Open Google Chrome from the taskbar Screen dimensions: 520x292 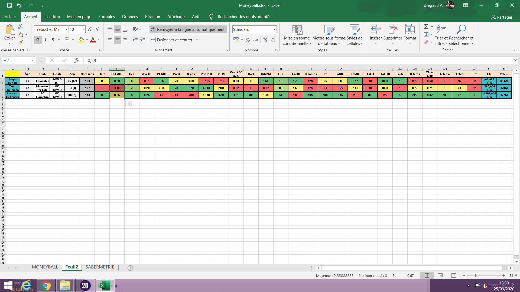(45, 286)
